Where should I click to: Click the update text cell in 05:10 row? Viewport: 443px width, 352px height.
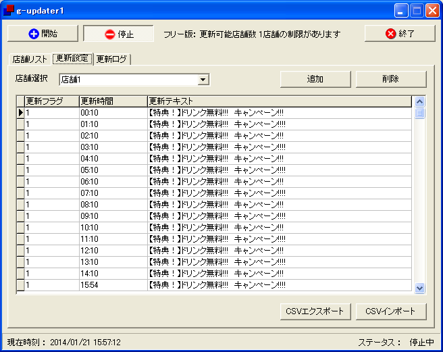coord(278,170)
